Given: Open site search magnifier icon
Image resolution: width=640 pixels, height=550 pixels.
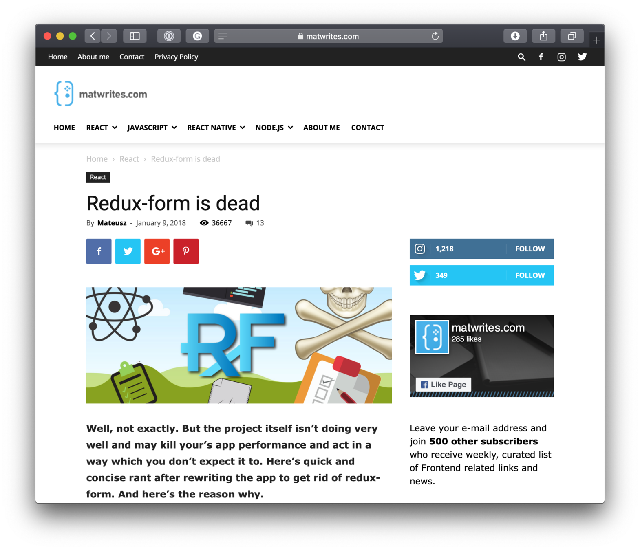Looking at the screenshot, I should [521, 57].
